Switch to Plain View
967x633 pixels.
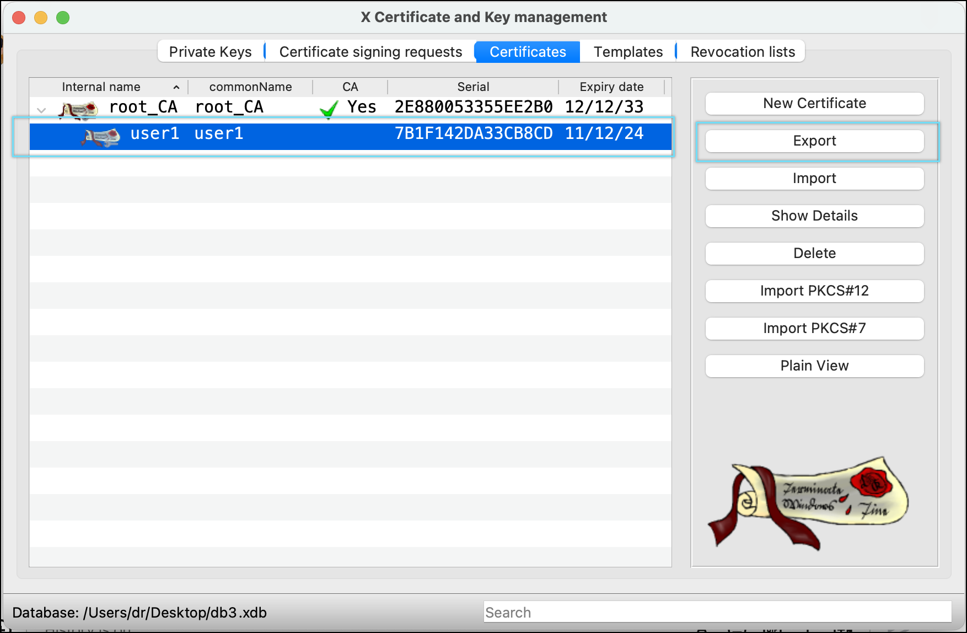[814, 366]
